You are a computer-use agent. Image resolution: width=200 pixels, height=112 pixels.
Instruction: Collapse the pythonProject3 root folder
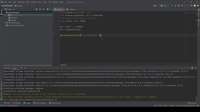4,12
